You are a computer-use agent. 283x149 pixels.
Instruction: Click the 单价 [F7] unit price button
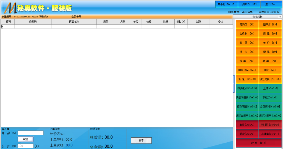pyautogui.click(x=270, y=43)
